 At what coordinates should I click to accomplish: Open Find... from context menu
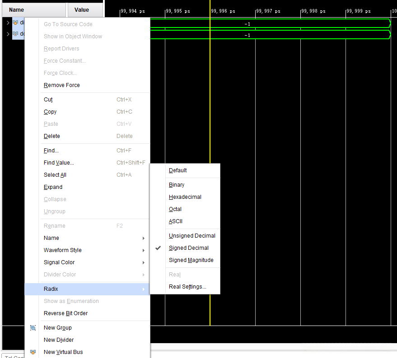click(x=87, y=151)
